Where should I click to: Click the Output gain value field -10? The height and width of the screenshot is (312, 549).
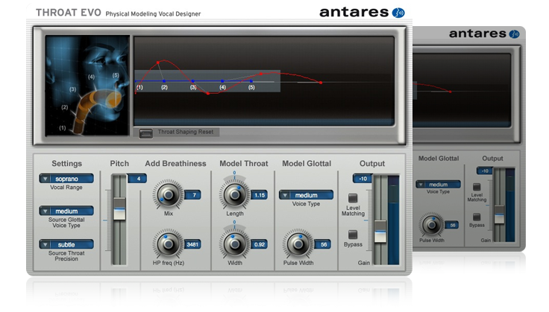[x=363, y=179]
